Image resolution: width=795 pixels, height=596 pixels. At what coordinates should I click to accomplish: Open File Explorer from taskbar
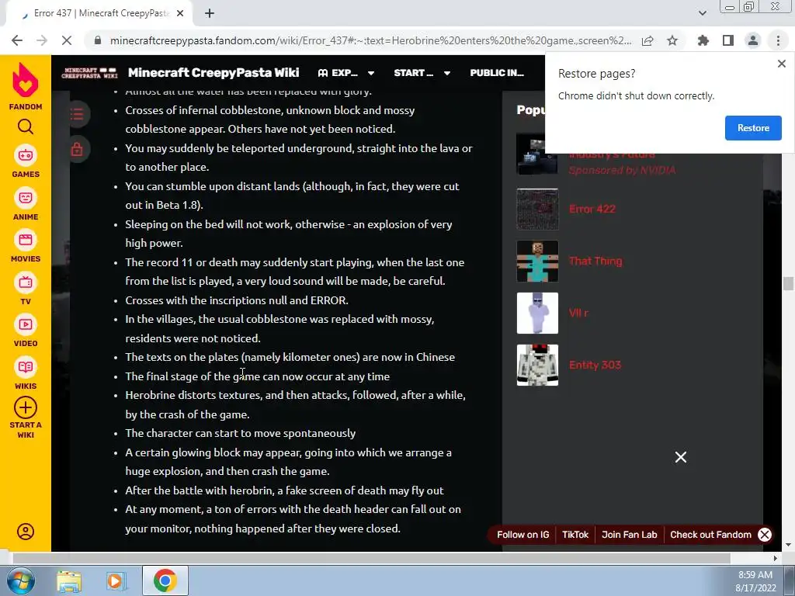point(69,580)
